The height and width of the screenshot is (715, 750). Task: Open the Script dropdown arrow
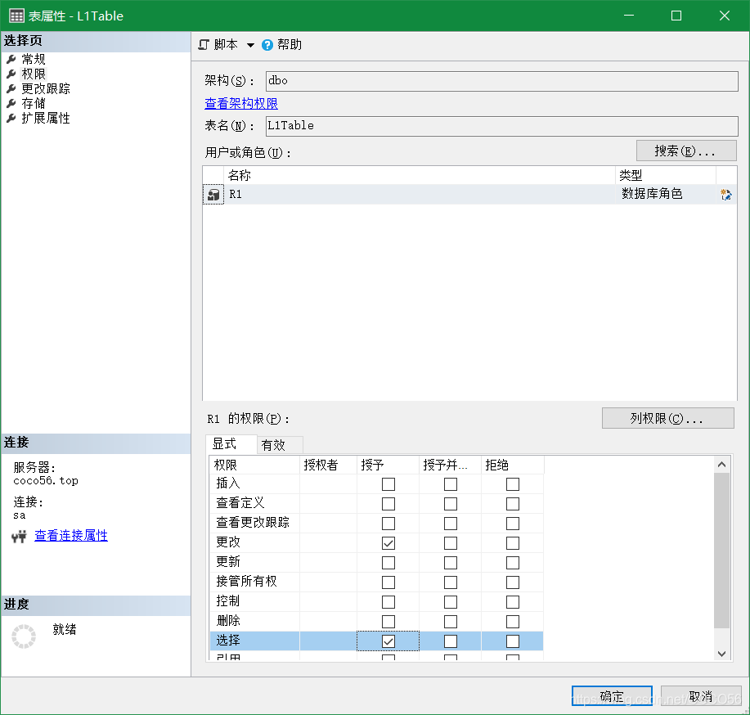(x=250, y=45)
